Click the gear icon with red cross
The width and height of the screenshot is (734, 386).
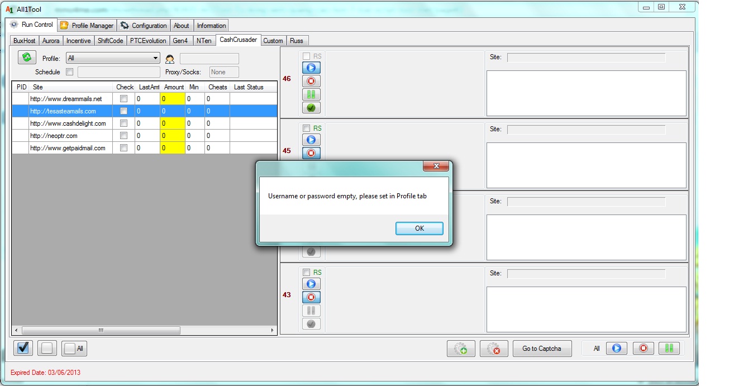[494, 349]
